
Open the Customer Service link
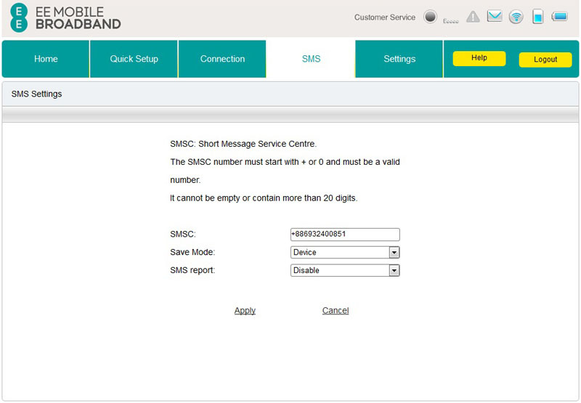click(x=385, y=17)
